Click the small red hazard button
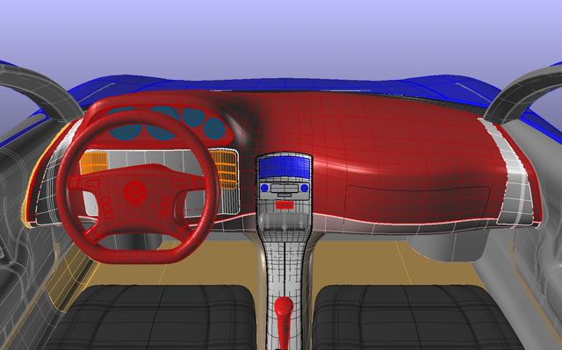This screenshot has width=562, height=350. (285, 205)
